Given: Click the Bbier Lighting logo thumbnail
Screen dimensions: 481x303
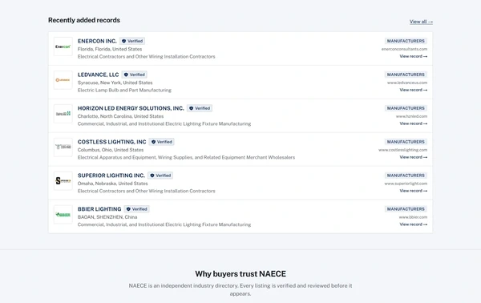Looking at the screenshot, I should 63,214.
